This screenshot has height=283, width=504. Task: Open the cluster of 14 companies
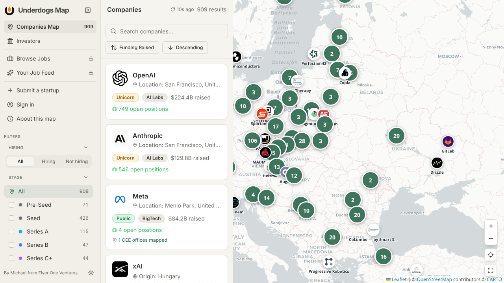pos(267,198)
